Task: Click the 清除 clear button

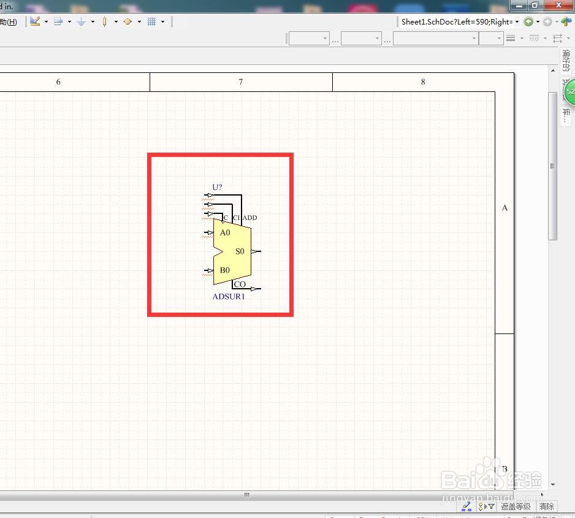Action: (546, 506)
